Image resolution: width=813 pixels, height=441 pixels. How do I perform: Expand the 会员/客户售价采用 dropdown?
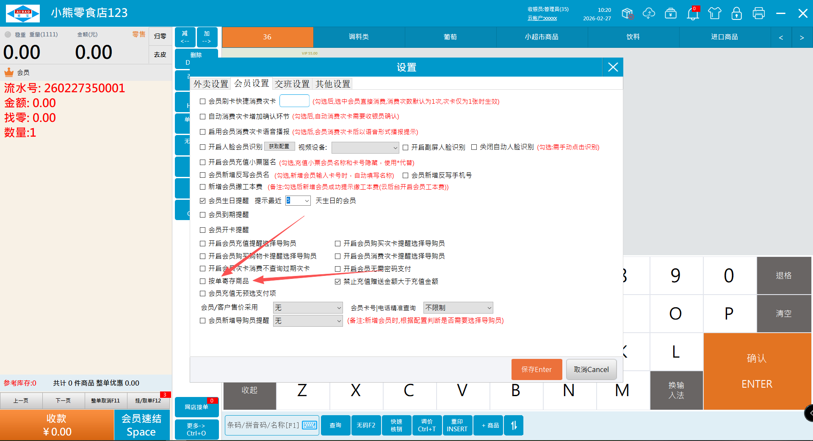click(x=308, y=308)
